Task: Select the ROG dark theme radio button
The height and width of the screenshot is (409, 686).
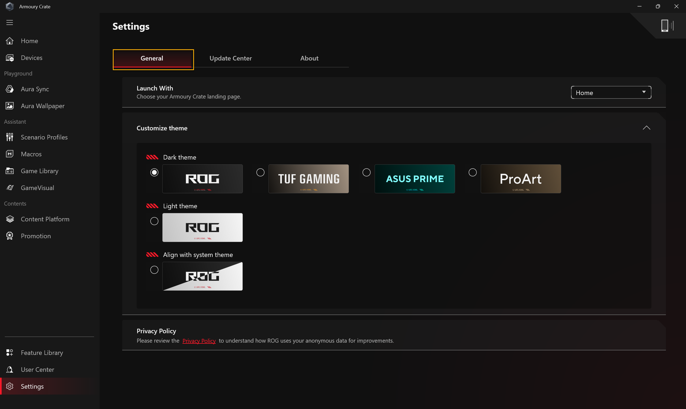Action: coord(154,172)
